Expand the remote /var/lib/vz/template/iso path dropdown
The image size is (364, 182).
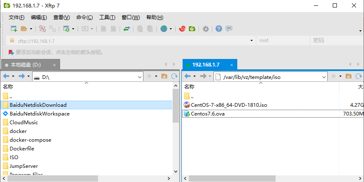tap(324, 77)
